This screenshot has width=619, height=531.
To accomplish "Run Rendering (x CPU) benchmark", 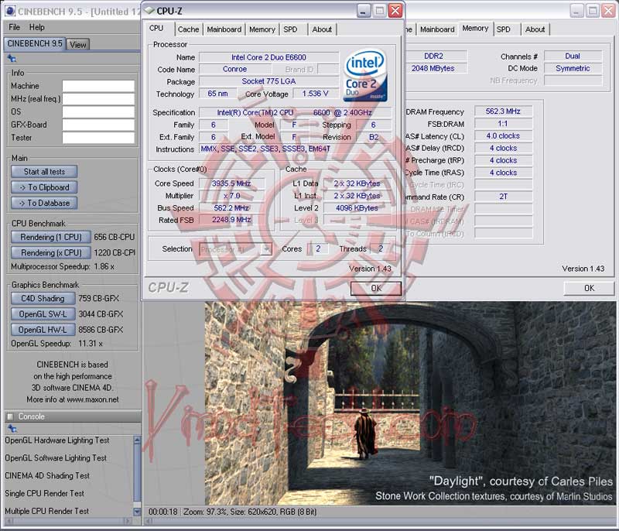I will point(51,252).
